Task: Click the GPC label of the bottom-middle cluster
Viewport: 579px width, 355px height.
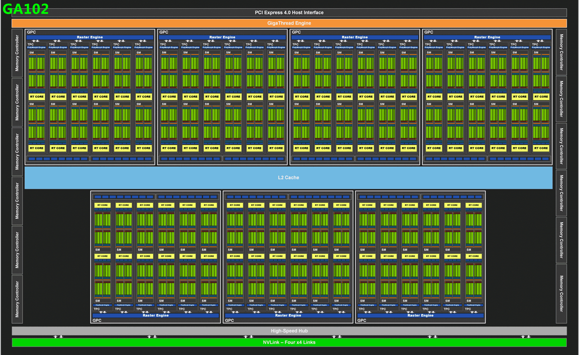Action: click(229, 321)
